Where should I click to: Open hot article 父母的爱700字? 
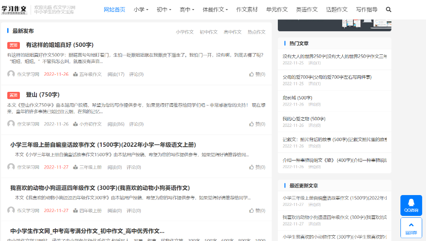click(327, 77)
